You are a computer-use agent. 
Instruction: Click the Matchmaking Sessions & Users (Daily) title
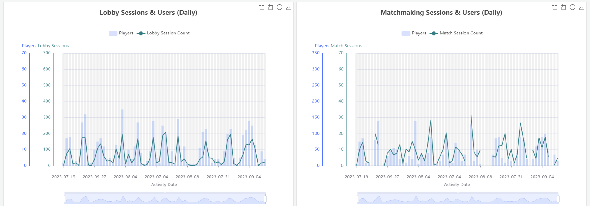[441, 13]
